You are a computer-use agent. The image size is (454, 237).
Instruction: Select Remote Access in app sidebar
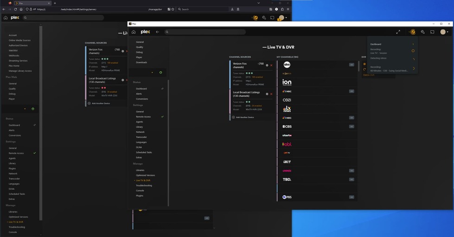point(143,117)
